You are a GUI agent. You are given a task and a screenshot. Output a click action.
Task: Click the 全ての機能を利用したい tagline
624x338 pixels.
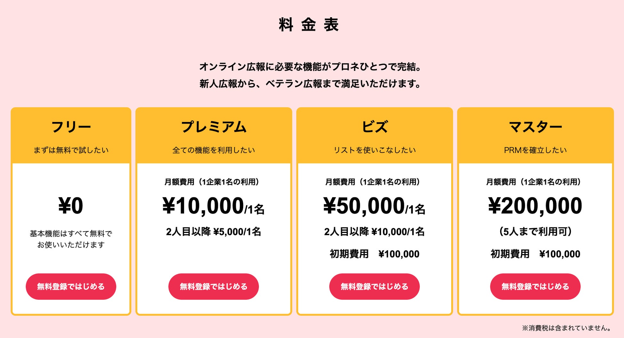213,150
